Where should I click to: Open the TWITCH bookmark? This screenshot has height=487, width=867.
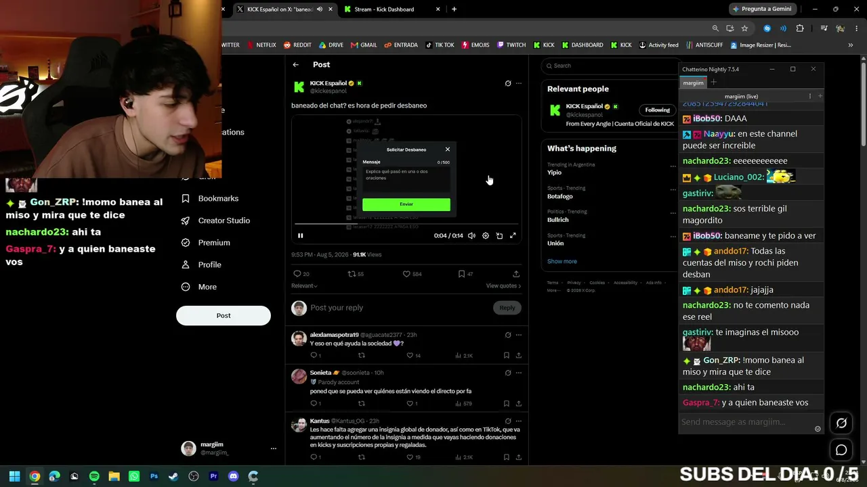pos(511,45)
